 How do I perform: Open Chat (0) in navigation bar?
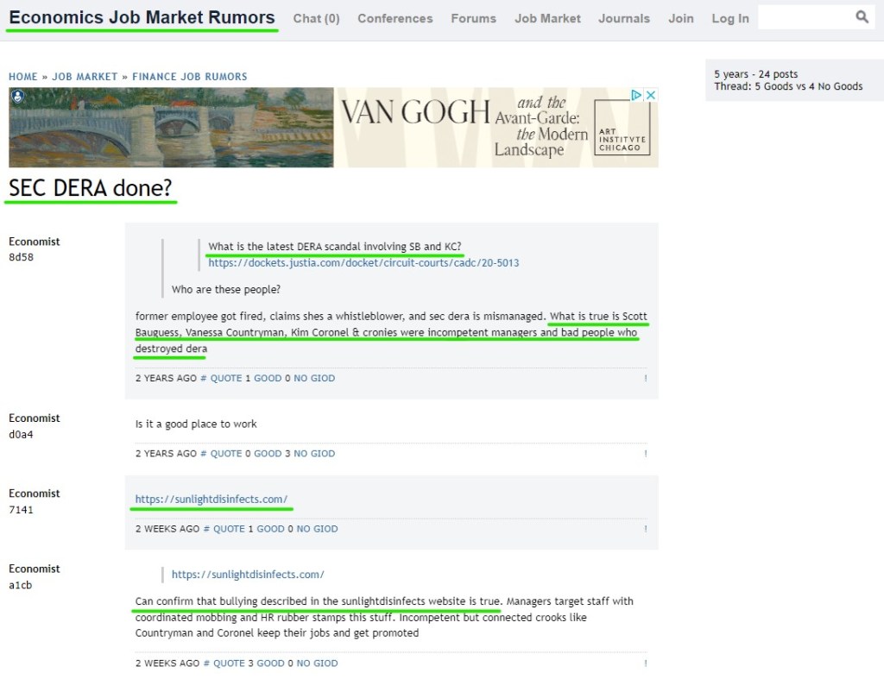coord(316,18)
